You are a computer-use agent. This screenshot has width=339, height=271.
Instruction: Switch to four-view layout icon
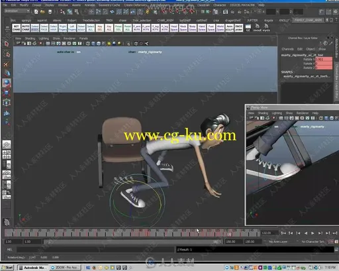(x=7, y=154)
